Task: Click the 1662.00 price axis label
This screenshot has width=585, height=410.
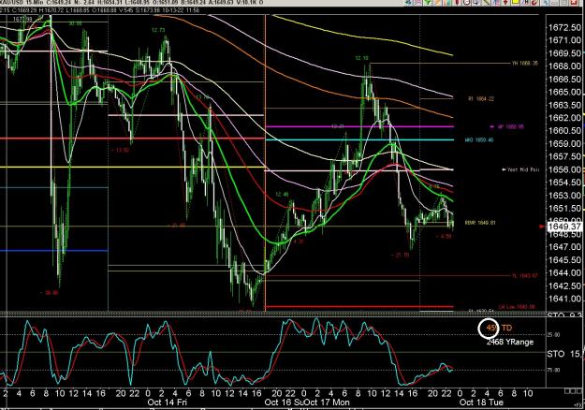Action: [x=564, y=118]
